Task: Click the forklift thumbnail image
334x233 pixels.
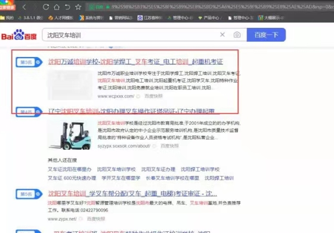Action: [70, 135]
